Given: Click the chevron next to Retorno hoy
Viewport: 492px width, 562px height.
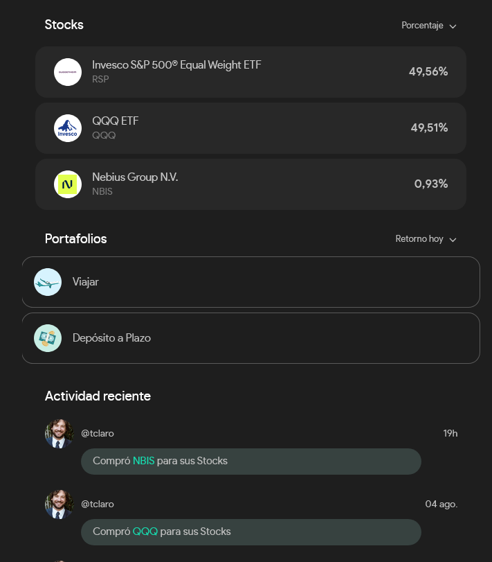Looking at the screenshot, I should point(453,240).
